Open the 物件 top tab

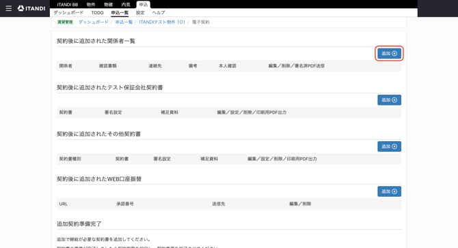91,5
